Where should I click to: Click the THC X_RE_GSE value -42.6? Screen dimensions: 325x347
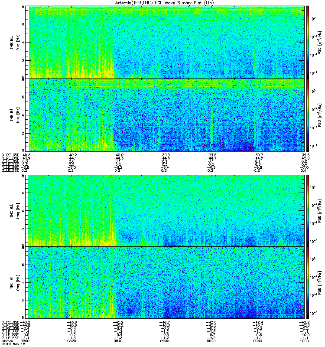tap(211, 322)
